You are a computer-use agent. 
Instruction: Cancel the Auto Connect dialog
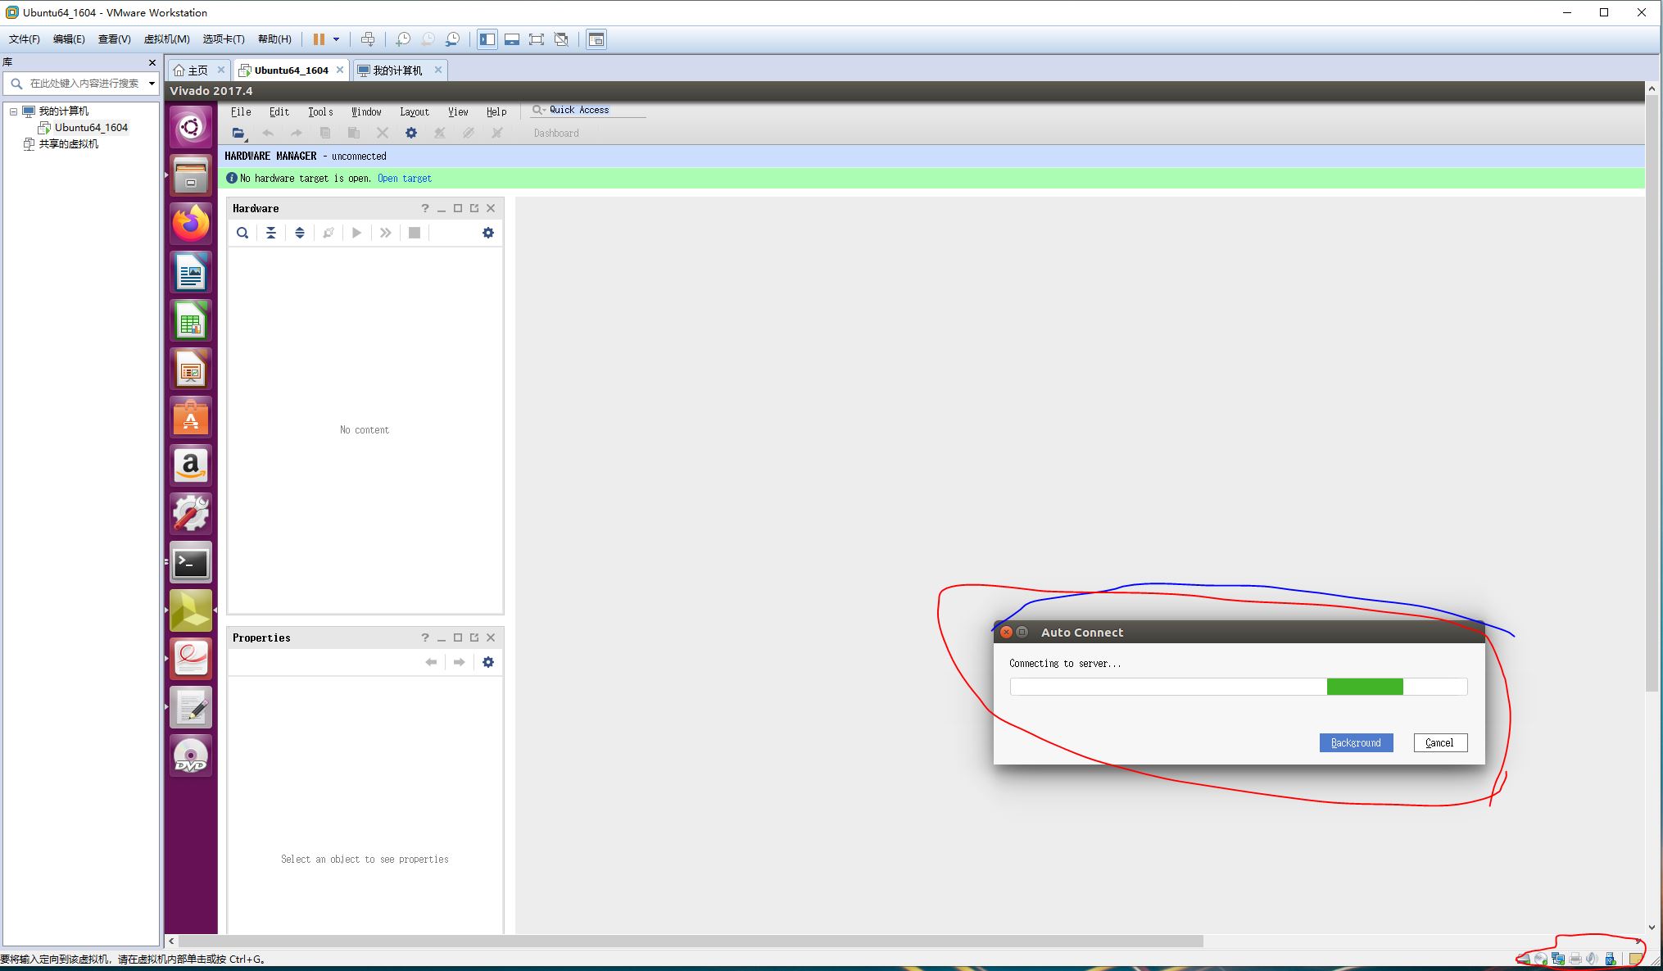[1440, 743]
